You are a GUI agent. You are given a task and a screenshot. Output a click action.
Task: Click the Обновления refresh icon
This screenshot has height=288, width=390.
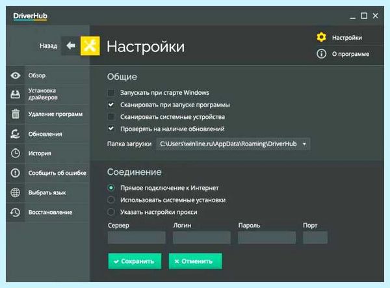click(16, 133)
